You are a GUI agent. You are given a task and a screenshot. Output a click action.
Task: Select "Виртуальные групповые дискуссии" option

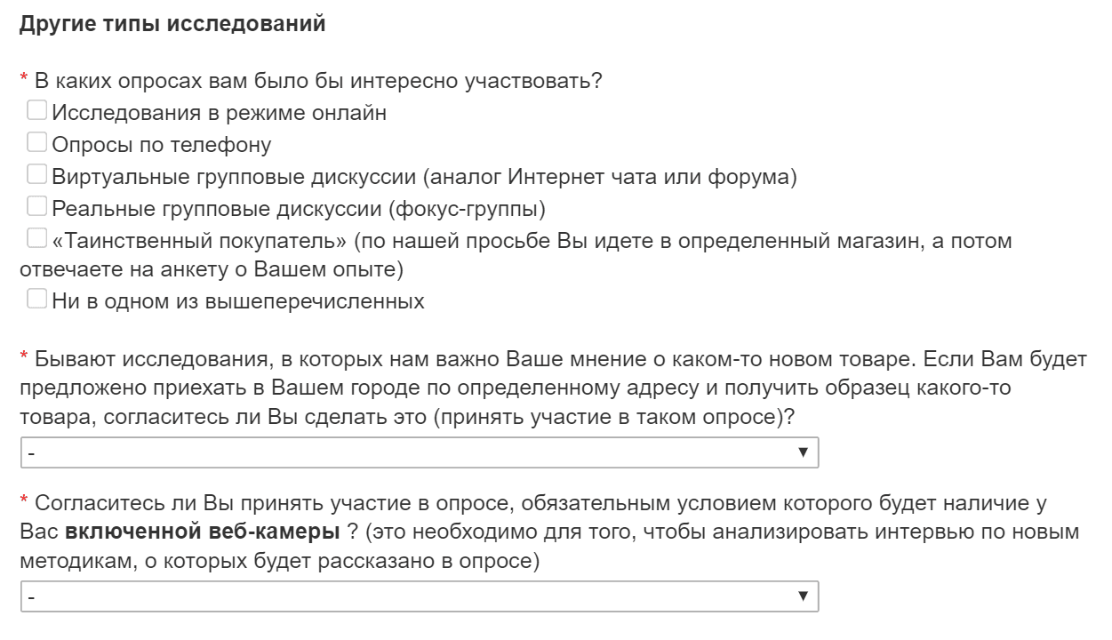tap(36, 173)
